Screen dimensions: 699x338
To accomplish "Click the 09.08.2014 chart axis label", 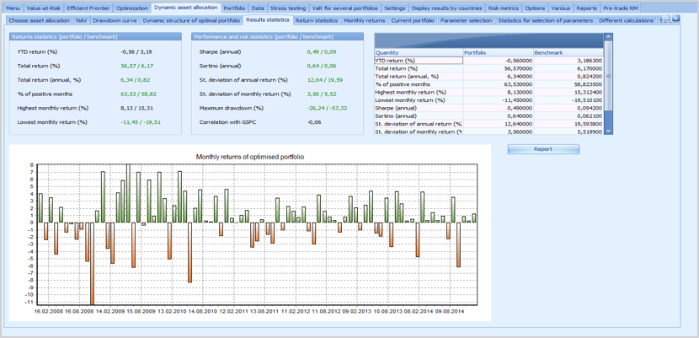I will click(x=450, y=312).
